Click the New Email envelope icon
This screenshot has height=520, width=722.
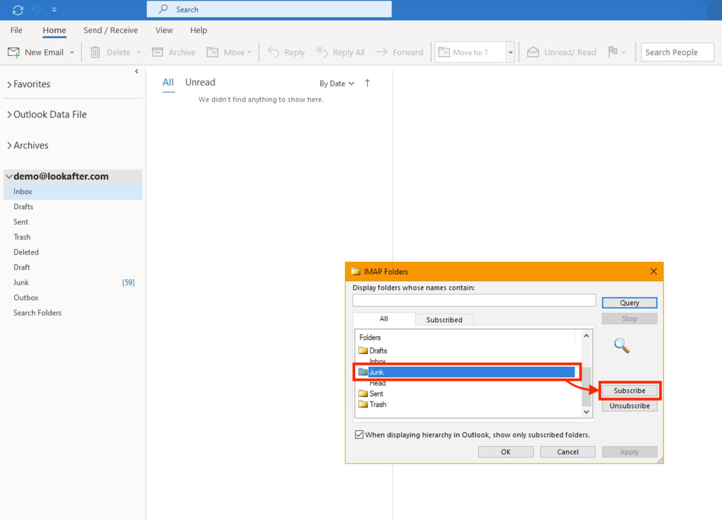[x=14, y=52]
